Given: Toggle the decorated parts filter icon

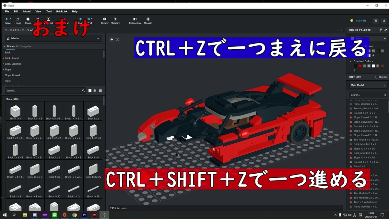Looking at the screenshot, I should pyautogui.click(x=95, y=91).
